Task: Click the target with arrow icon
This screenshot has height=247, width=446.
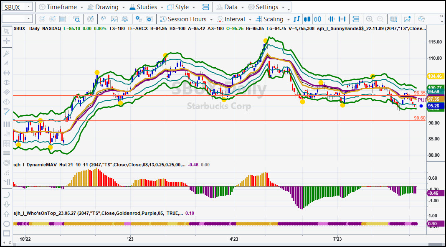Action: 91,19
